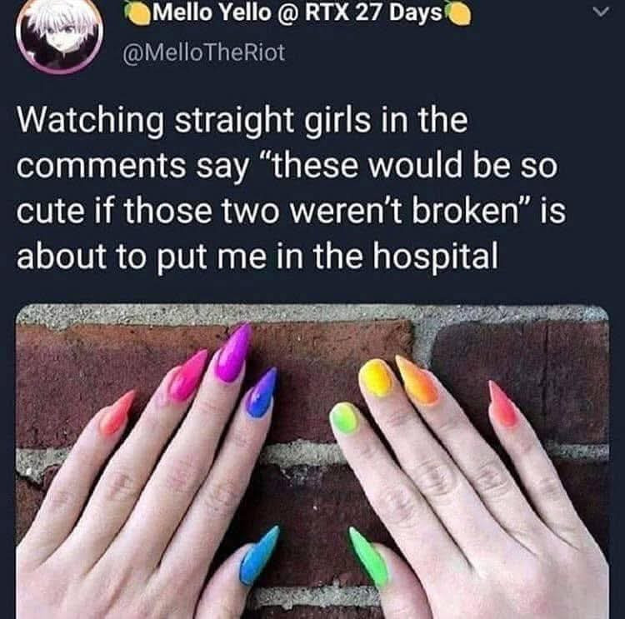Viewport: 625px width, 619px height.
Task: Open Mello Yello's profile avatar
Action: pyautogui.click(x=60, y=35)
